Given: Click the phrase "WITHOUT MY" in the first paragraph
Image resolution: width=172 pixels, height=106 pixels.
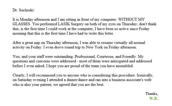Looking at the screenshot, I should coord(131,19).
